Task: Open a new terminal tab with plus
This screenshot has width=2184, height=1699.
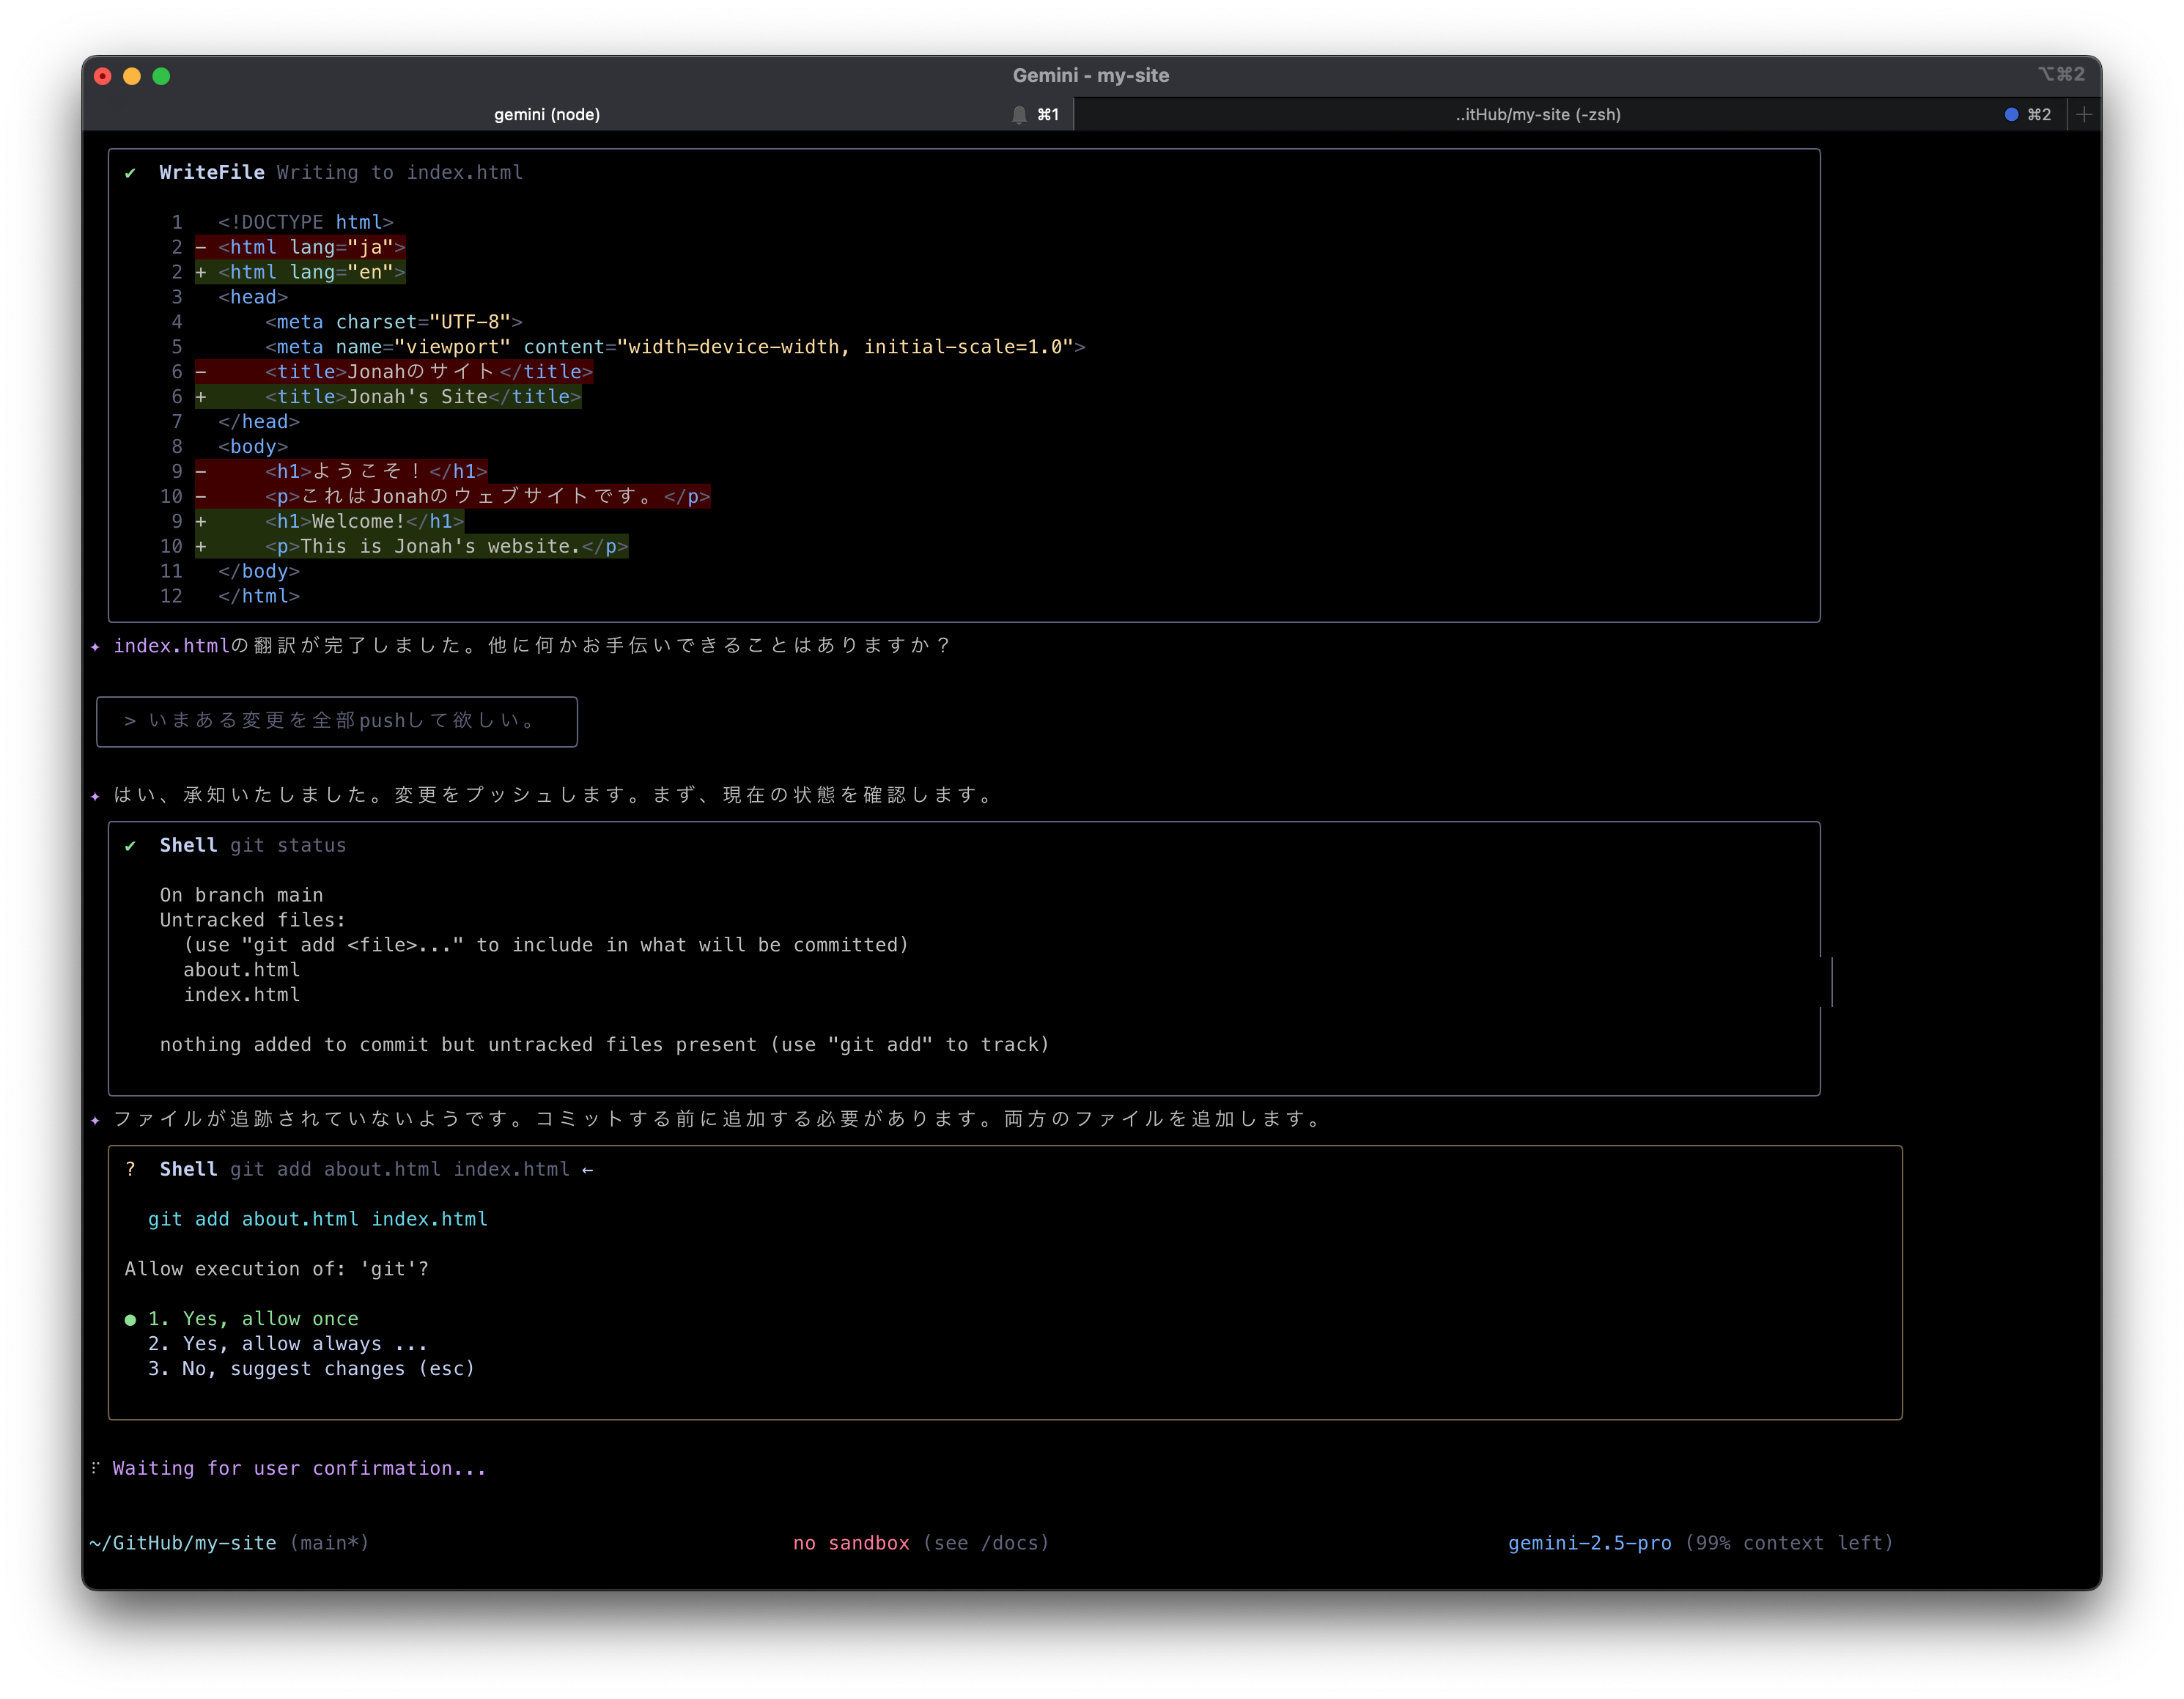Action: coord(2084,115)
